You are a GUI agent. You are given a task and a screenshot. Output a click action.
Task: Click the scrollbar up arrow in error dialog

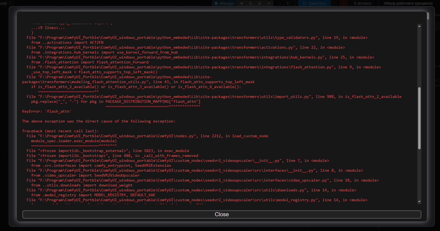click(x=419, y=26)
